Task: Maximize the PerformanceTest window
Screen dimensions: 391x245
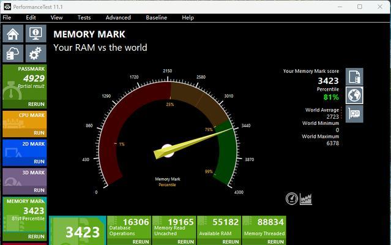Action: tap(360, 7)
